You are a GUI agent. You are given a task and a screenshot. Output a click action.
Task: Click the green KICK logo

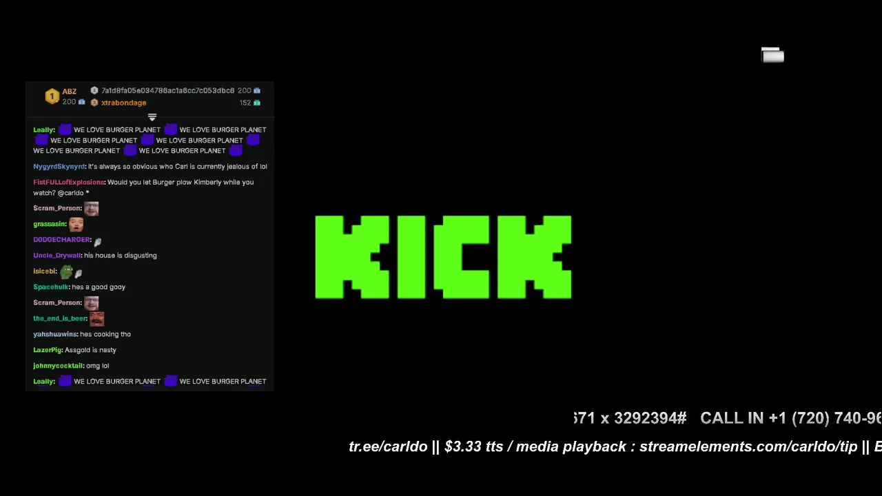pyautogui.click(x=443, y=257)
